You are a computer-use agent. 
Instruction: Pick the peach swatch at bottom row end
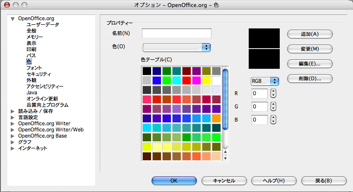216,157
